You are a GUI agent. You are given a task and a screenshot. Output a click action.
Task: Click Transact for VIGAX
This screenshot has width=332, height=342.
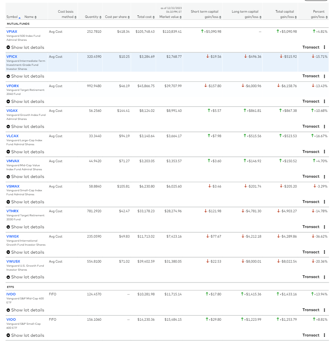tap(311, 126)
